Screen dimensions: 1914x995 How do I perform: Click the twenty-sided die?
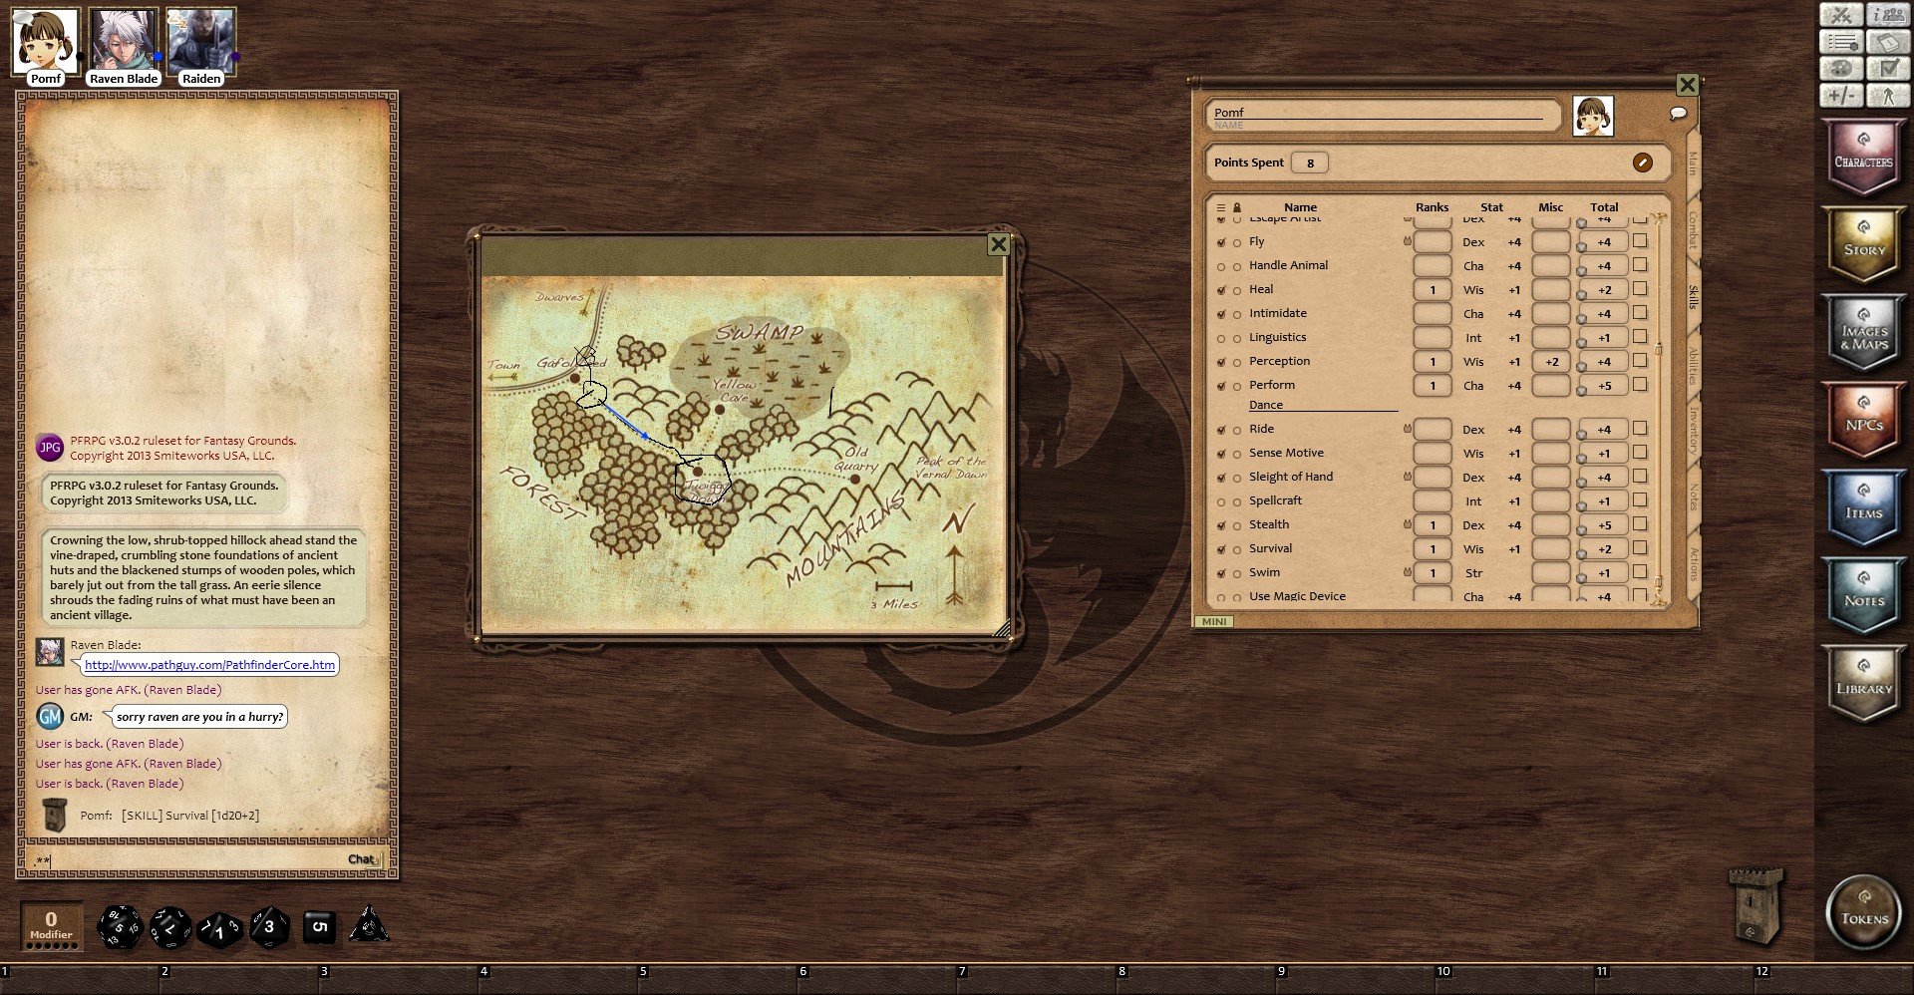(119, 927)
